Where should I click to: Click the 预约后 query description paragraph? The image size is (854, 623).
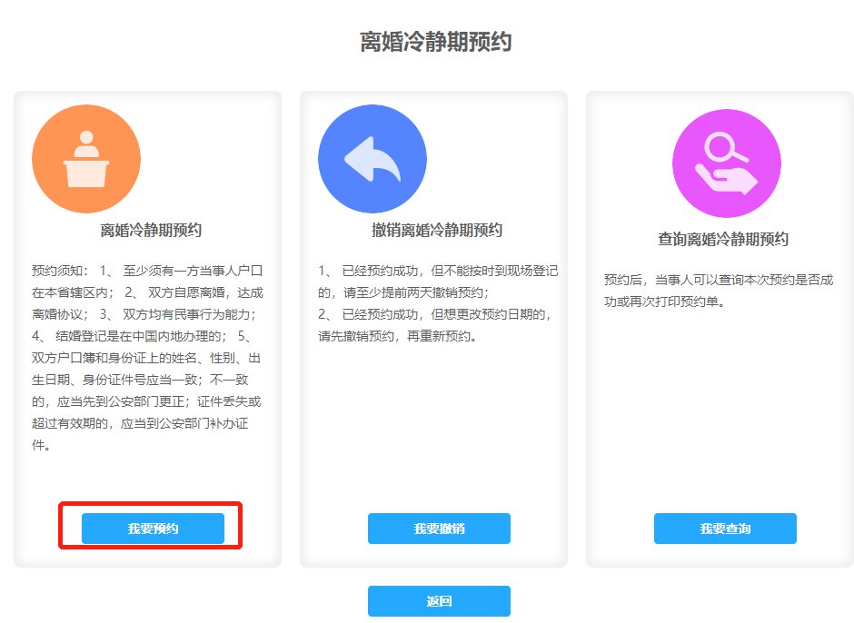719,291
